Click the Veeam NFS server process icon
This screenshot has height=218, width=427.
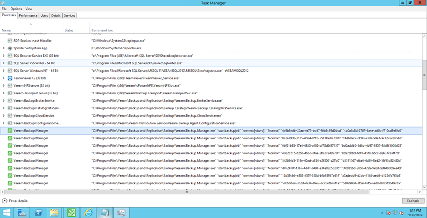click(x=11, y=85)
